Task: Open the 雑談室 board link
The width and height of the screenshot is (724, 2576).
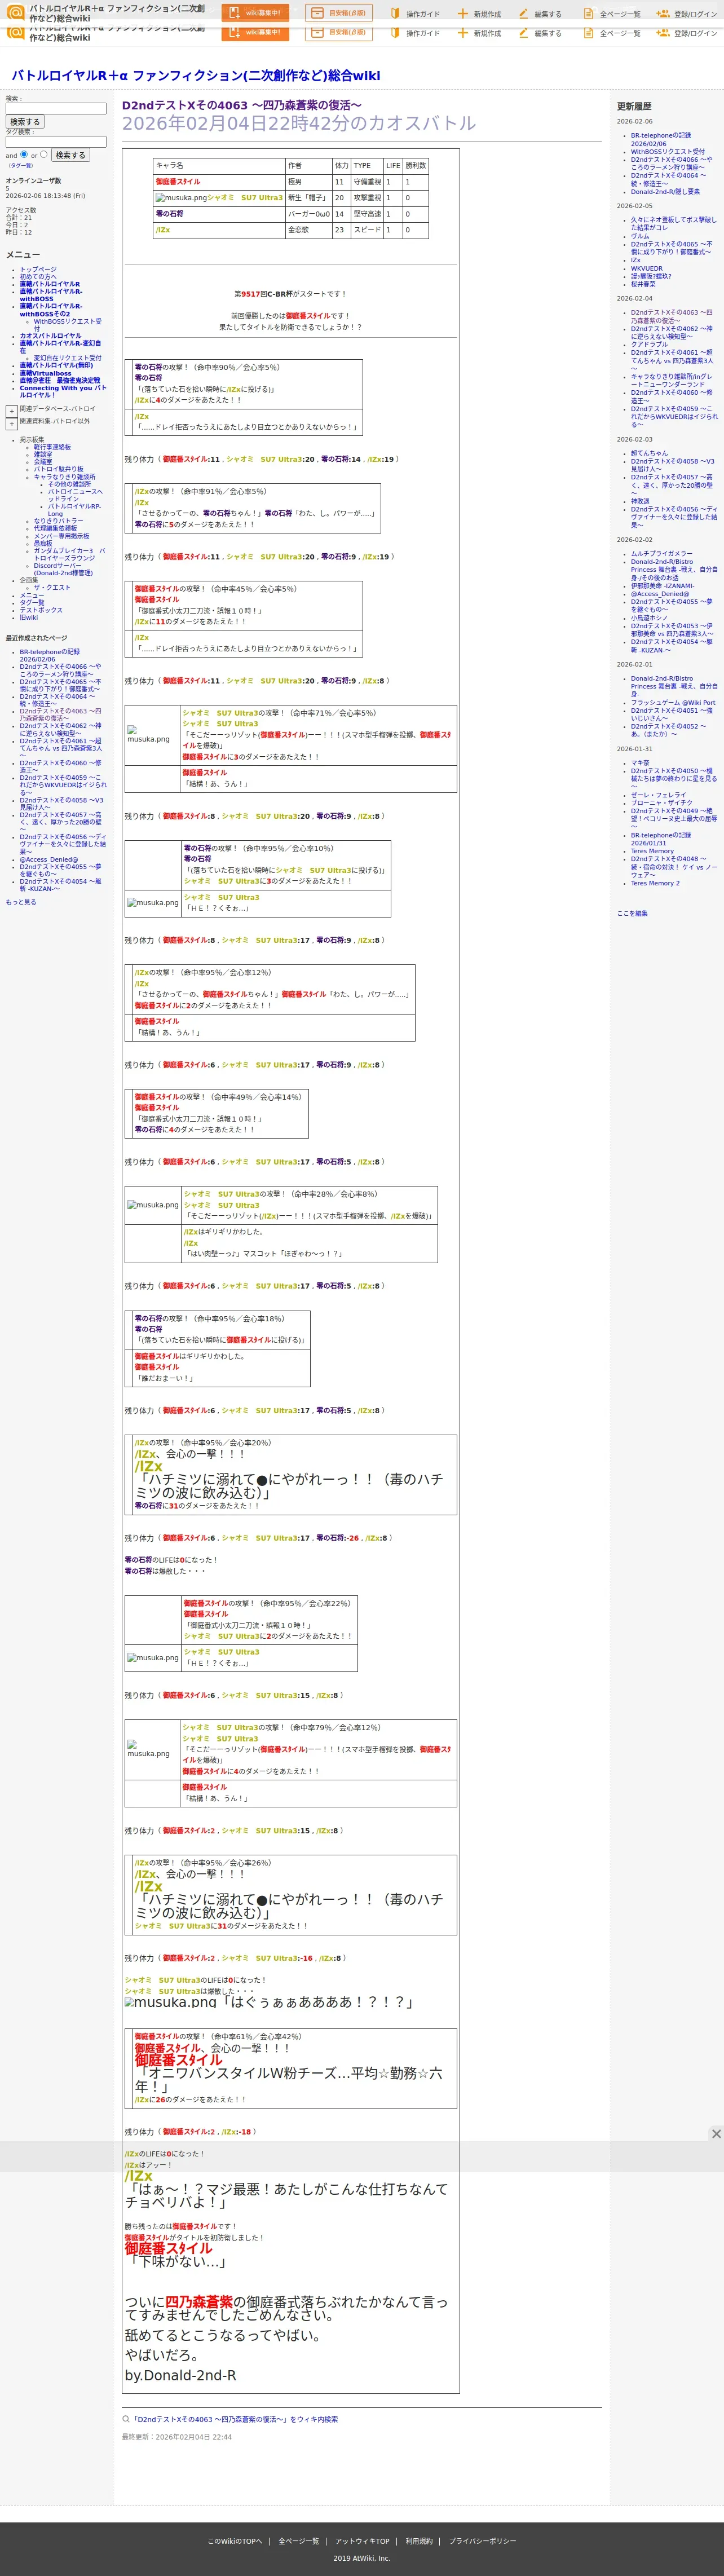Action: pos(43,454)
